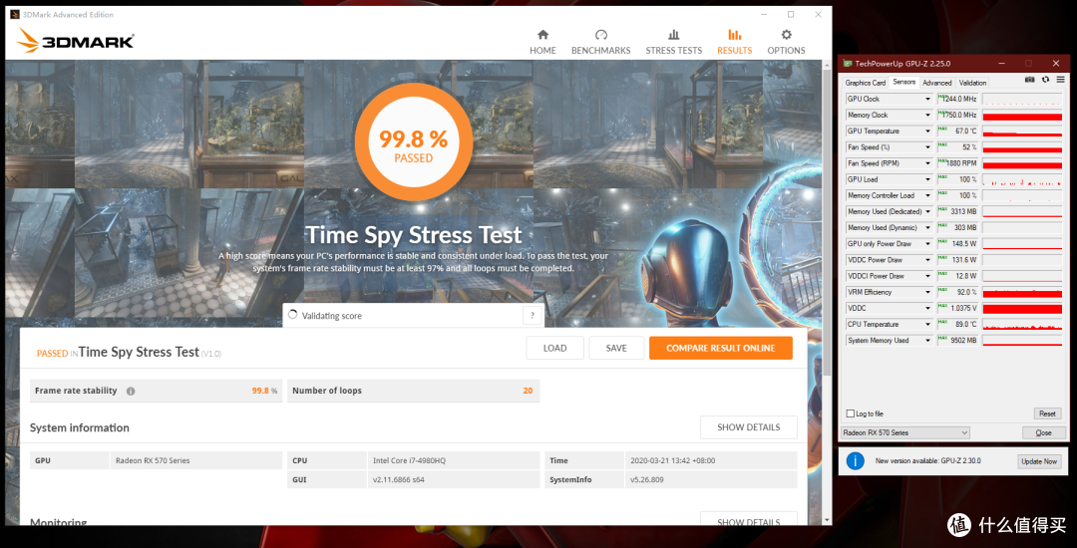Viewport: 1077px width, 548px height.
Task: Open the Radeon RX 570 Series device selector
Action: click(905, 432)
